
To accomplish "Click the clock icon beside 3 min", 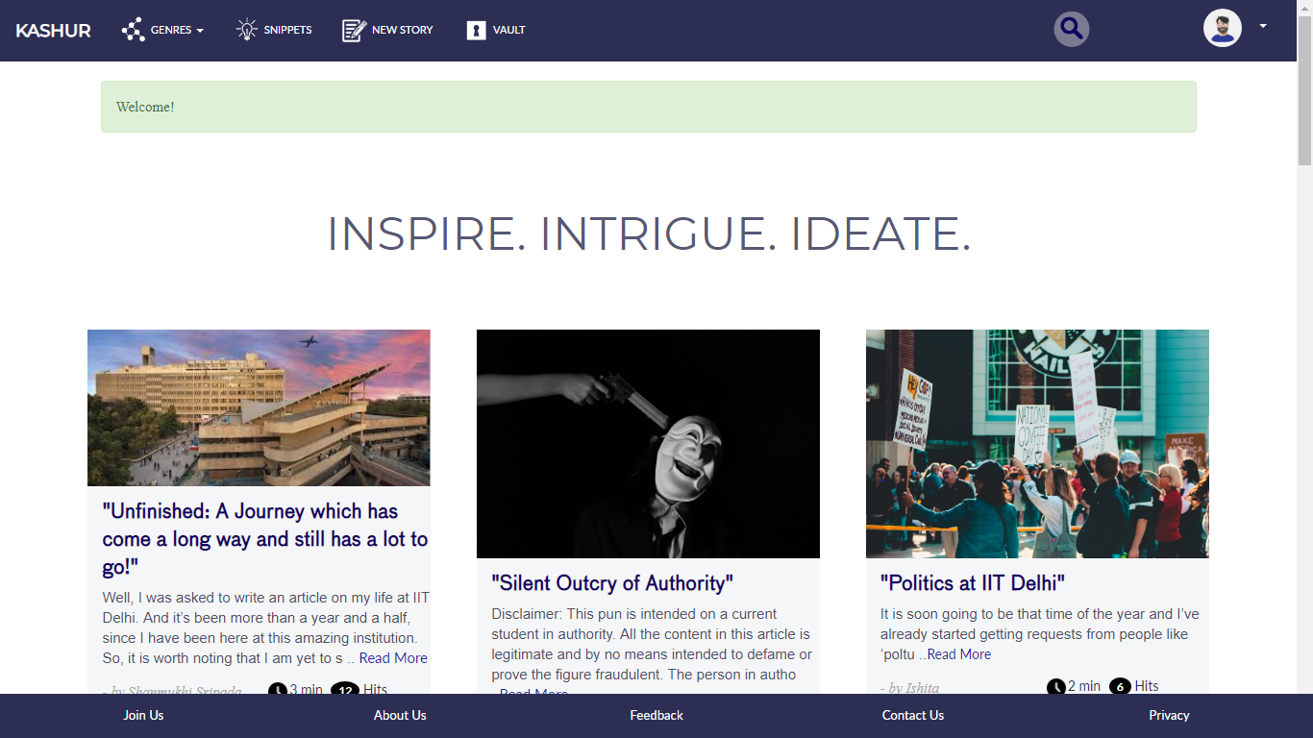I will [x=277, y=690].
